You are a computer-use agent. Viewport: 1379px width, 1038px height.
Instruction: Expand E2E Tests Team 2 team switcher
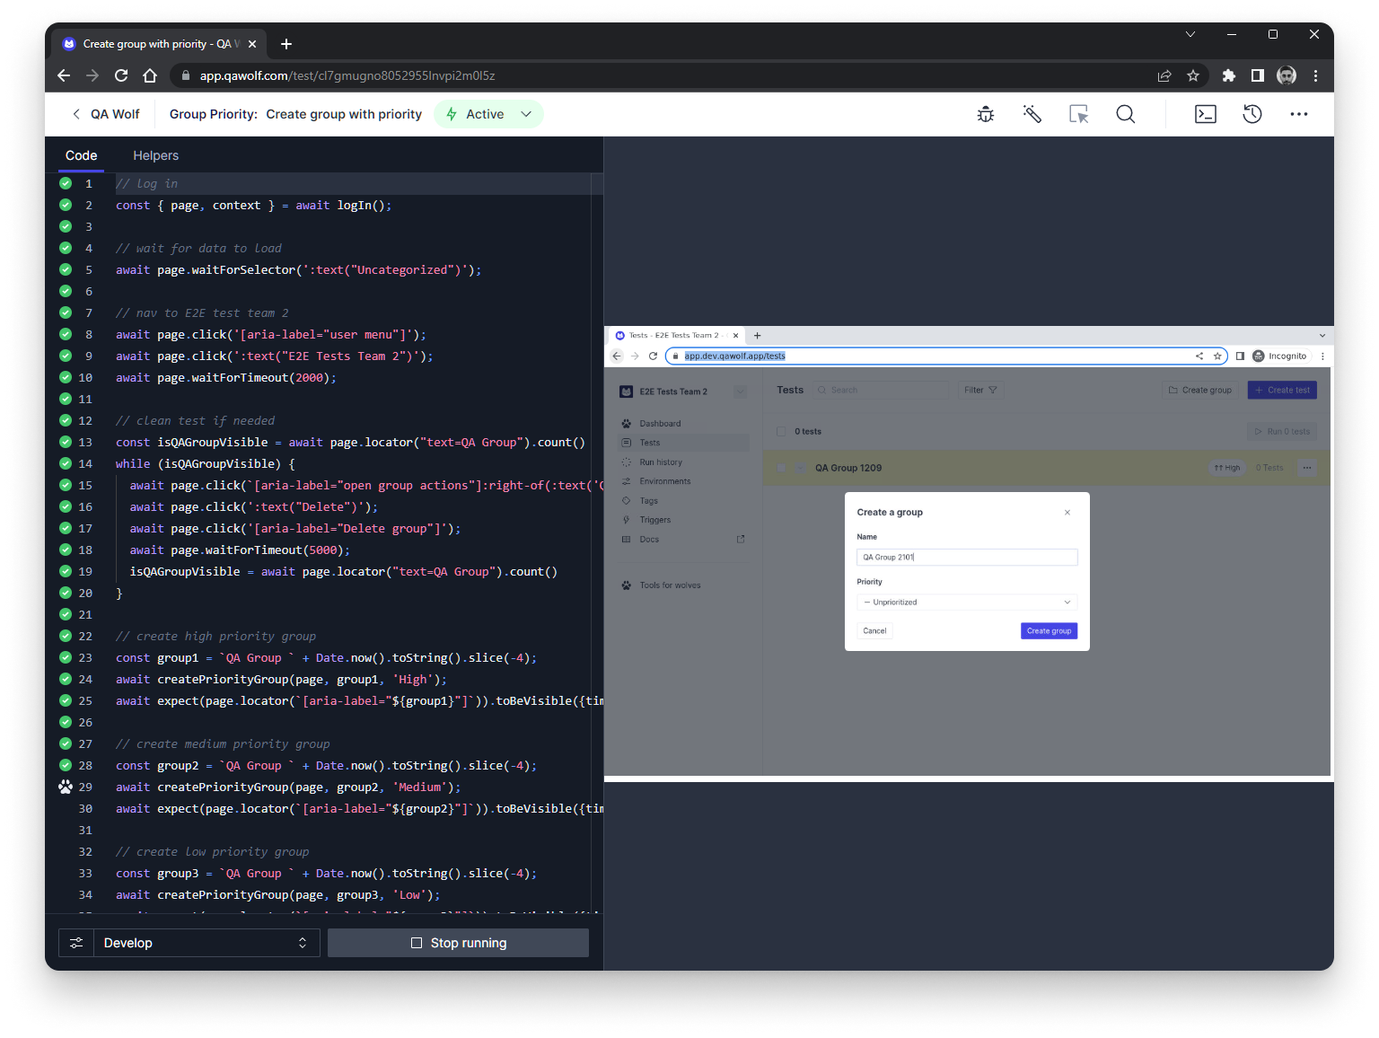click(x=740, y=391)
